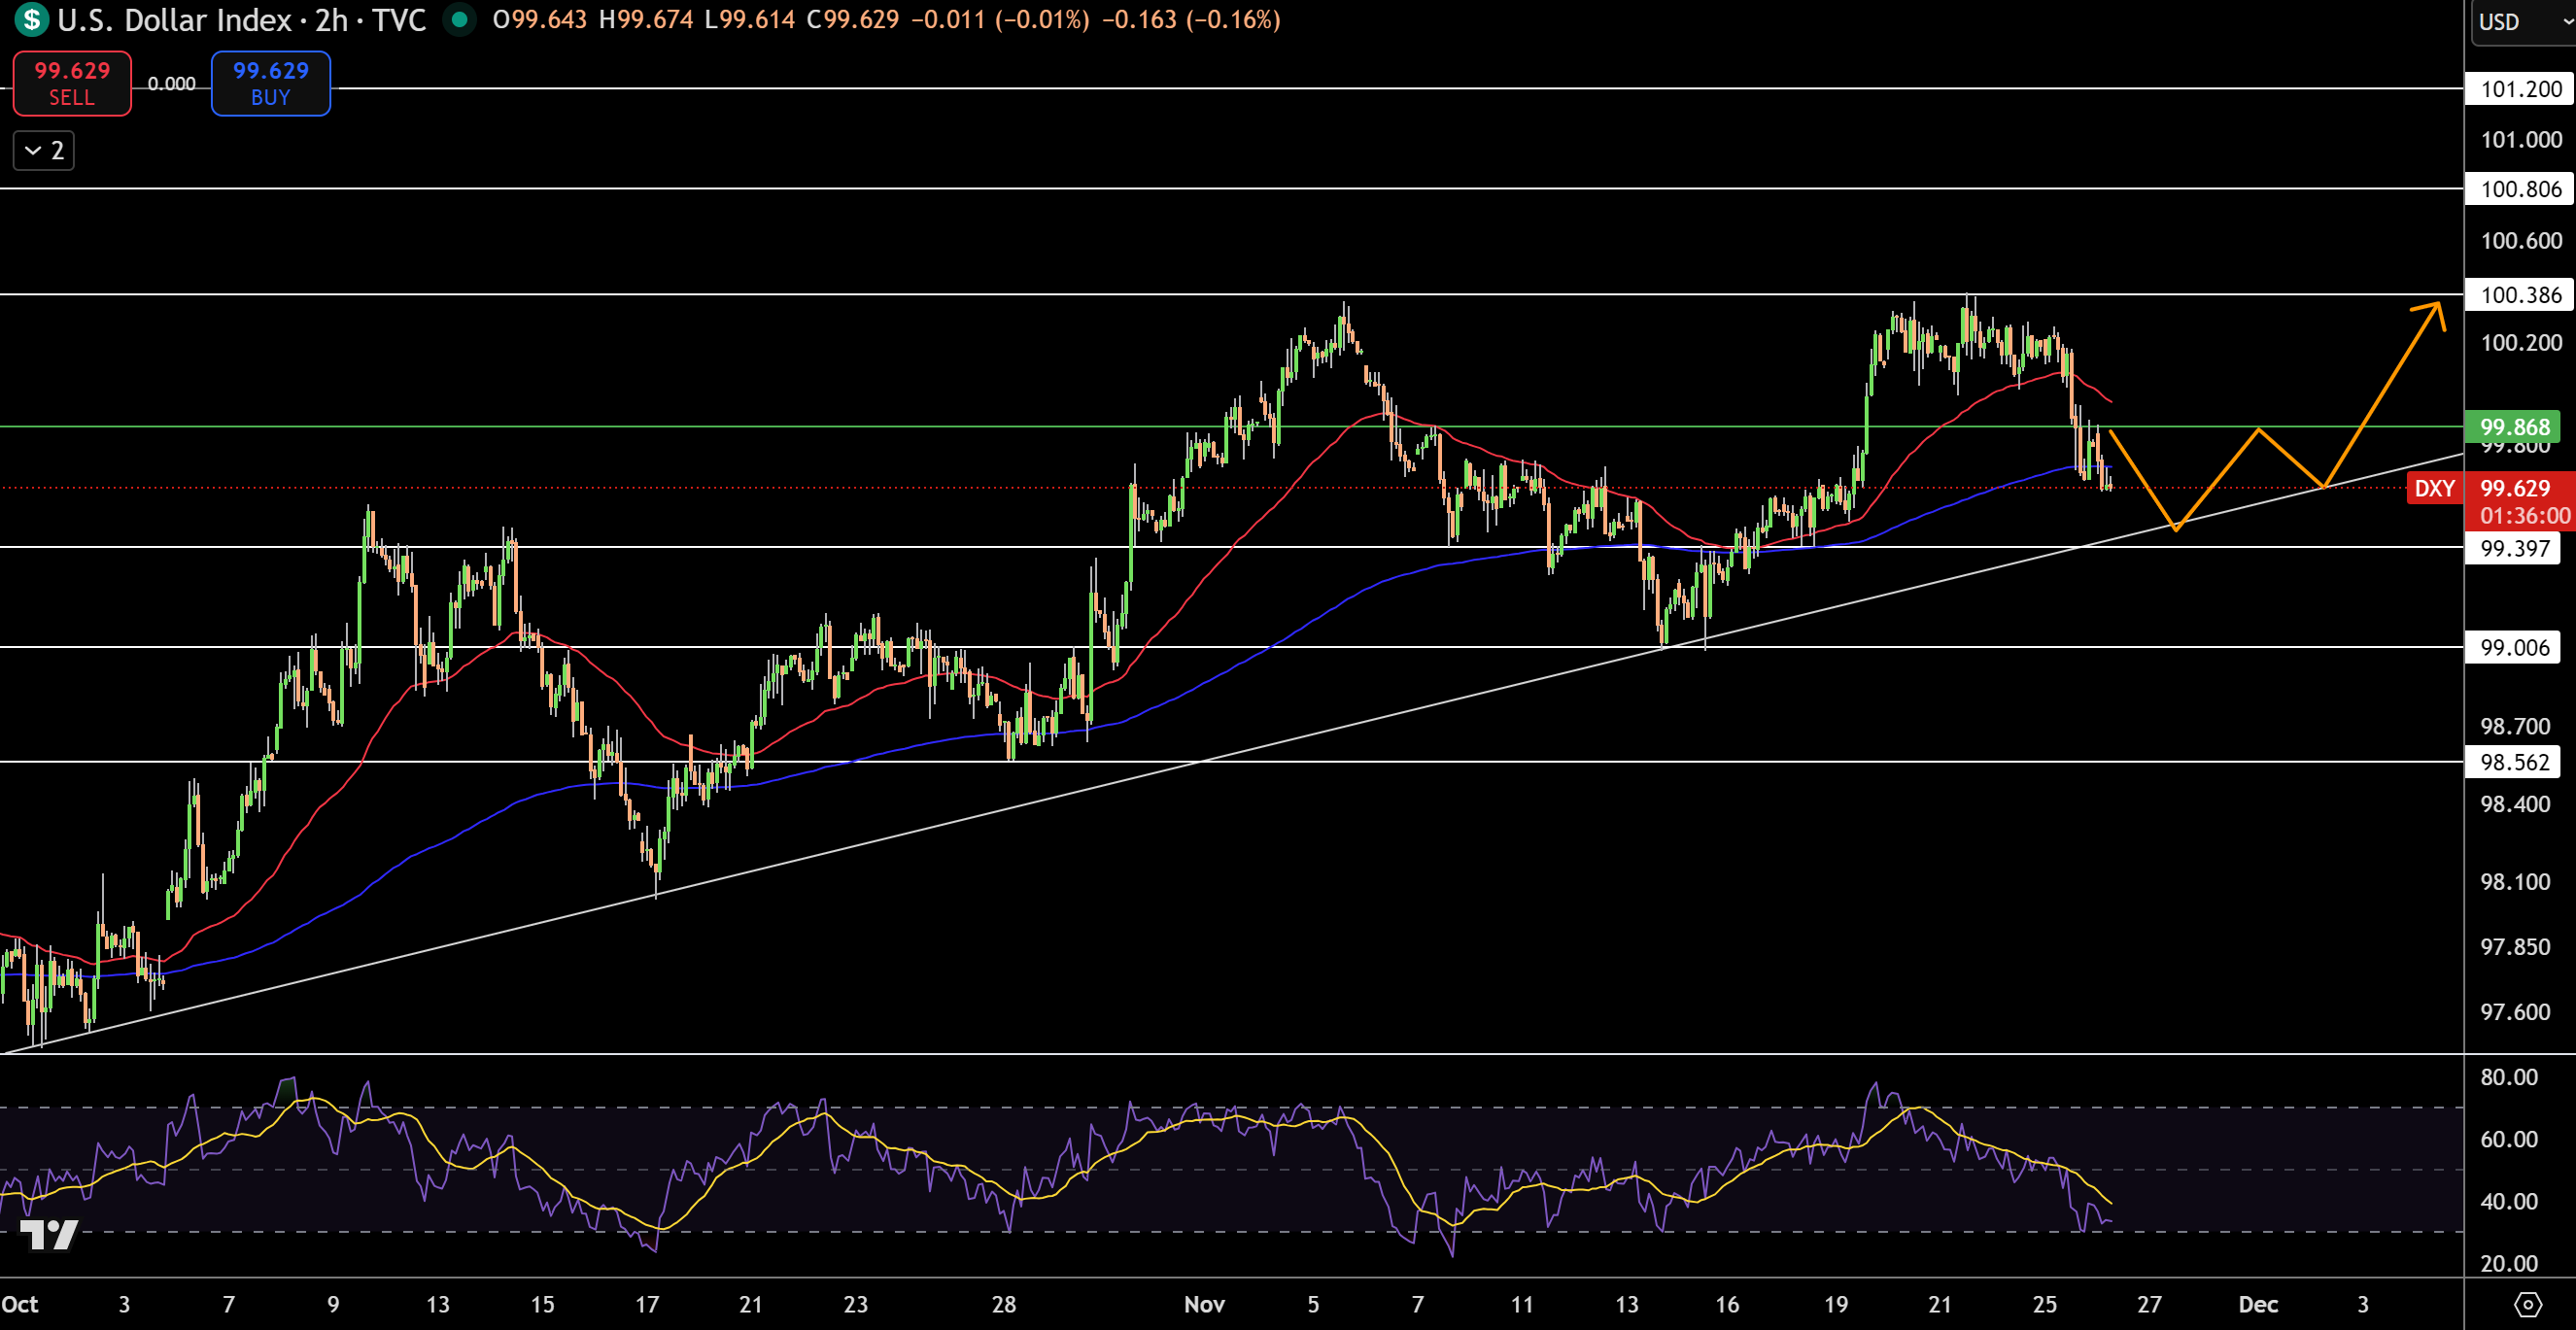Click the Nov label on the time axis

click(x=1205, y=1304)
